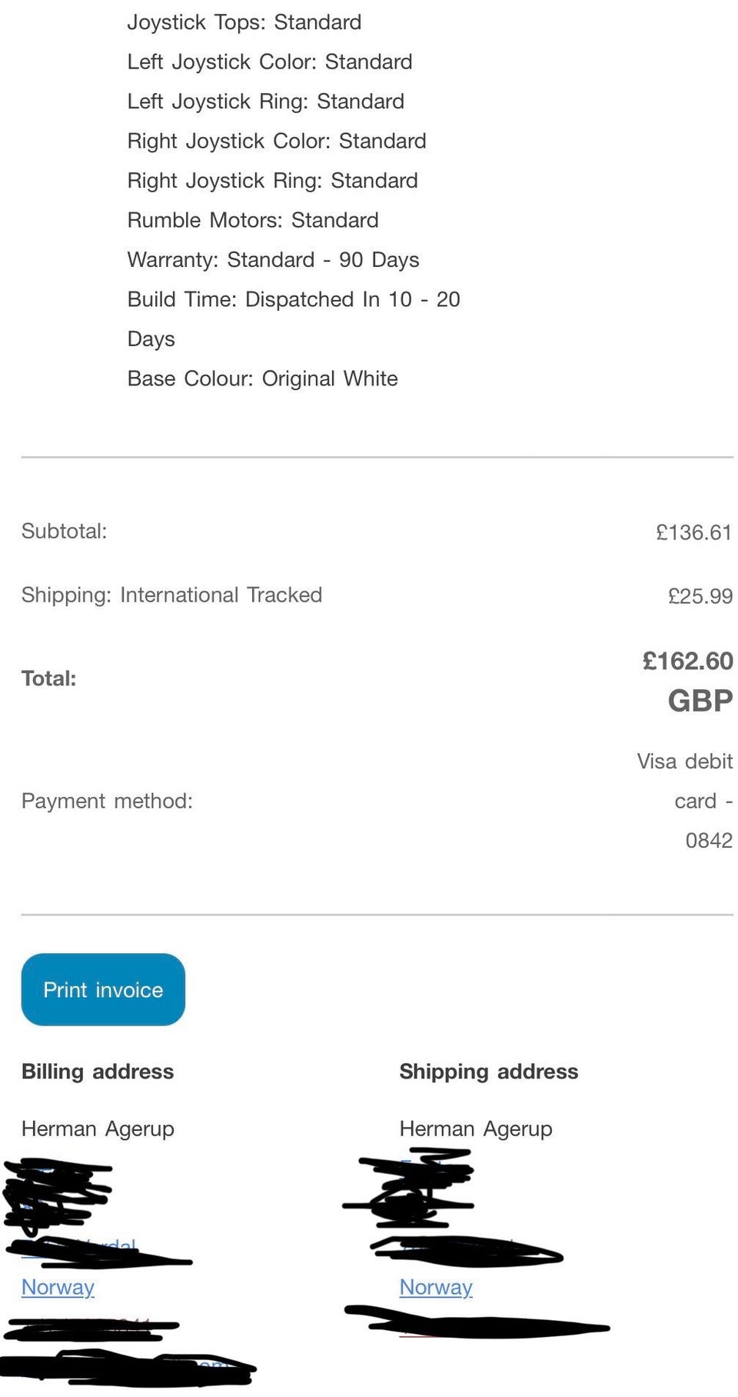This screenshot has height=1397, width=738.
Task: Open the Norway link under Billing address
Action: click(x=58, y=1286)
